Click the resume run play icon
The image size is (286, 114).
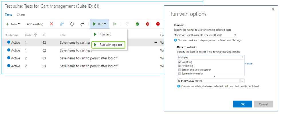[115, 24]
